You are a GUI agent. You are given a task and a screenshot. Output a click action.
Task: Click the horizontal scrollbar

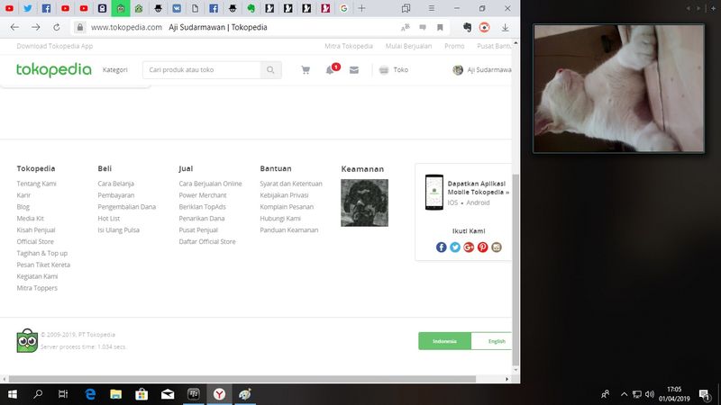(242, 379)
